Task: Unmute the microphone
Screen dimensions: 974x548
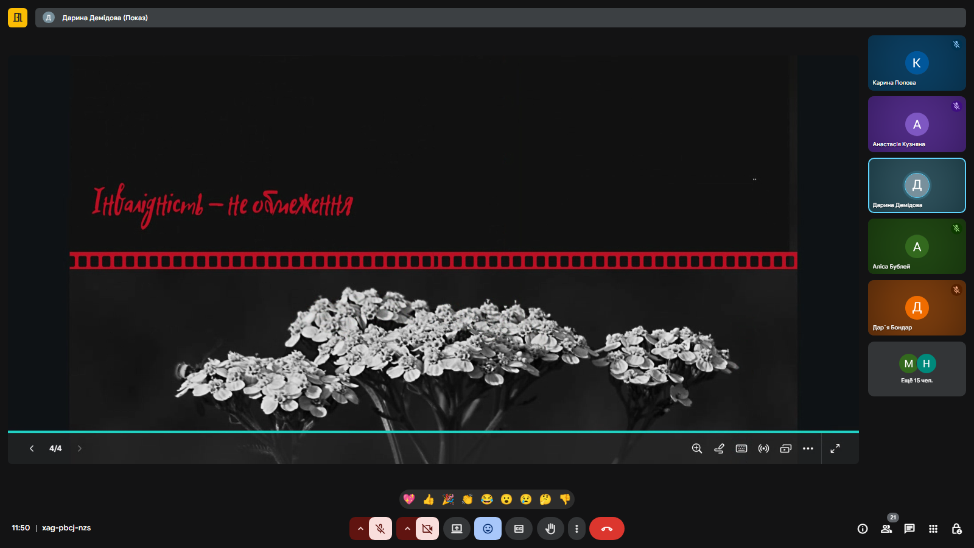Action: (x=380, y=529)
